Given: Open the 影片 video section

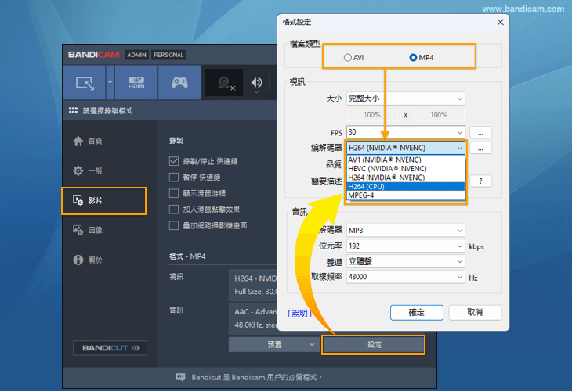Looking at the screenshot, I should [104, 201].
